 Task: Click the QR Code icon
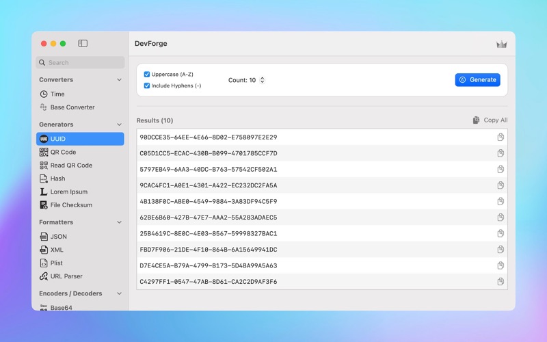(x=44, y=152)
